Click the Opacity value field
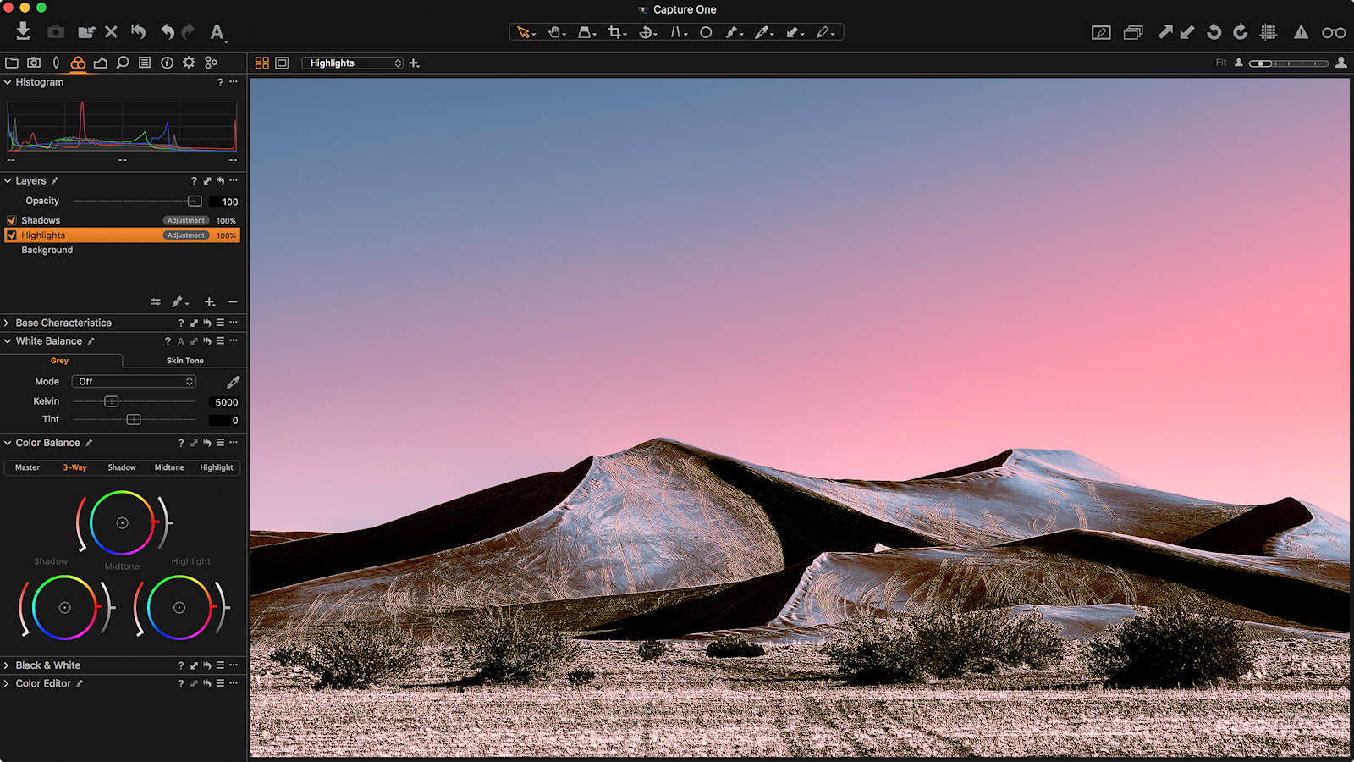Screen dimensions: 1354x762 click(x=225, y=202)
